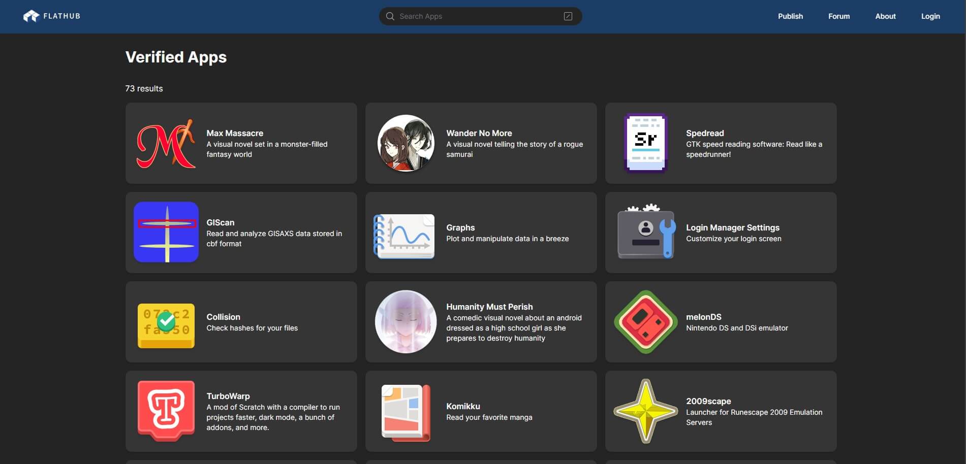Click the Komikku manga reader icon
This screenshot has width=966, height=464.
click(x=405, y=412)
